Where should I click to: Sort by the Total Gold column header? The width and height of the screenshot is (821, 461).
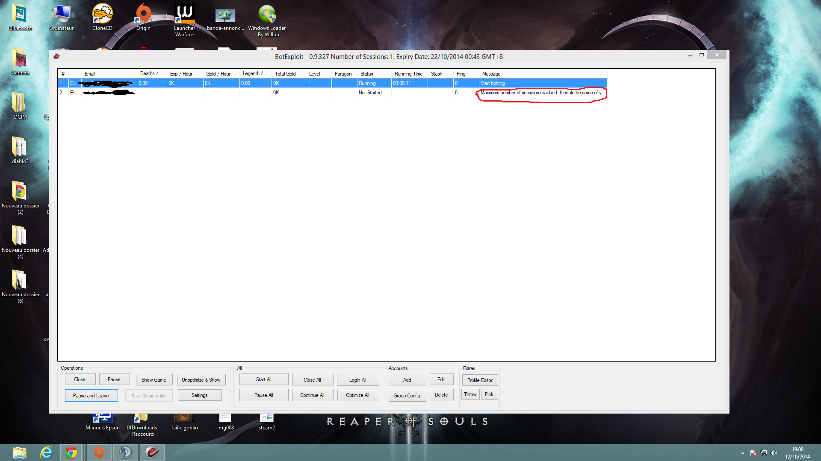[285, 74]
